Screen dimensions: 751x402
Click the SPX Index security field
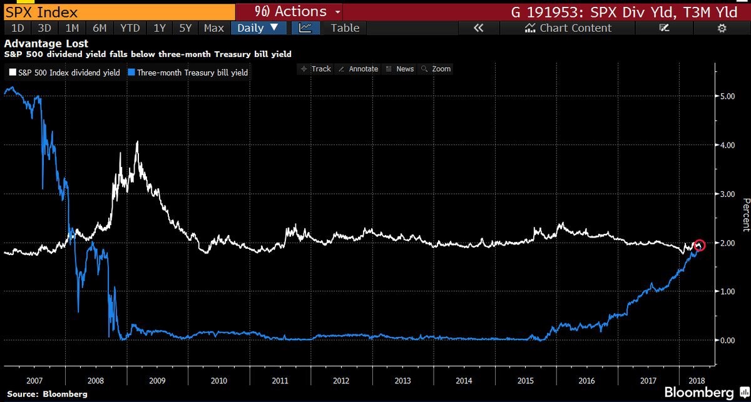pos(118,11)
